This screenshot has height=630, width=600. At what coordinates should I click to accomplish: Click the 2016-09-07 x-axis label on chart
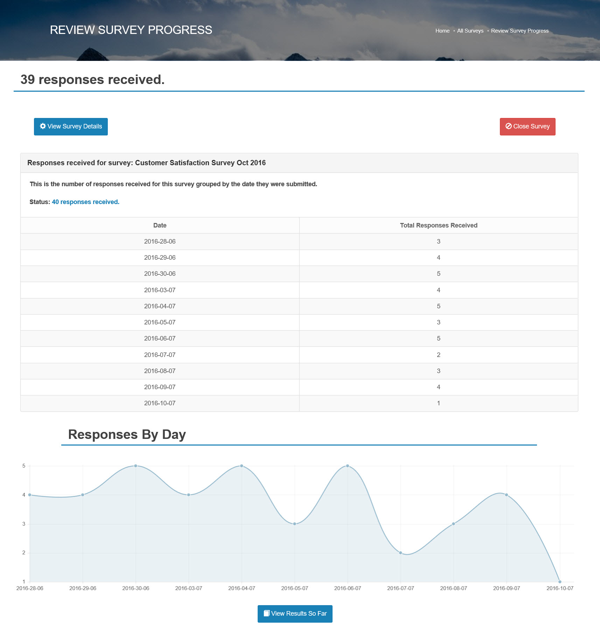click(507, 588)
